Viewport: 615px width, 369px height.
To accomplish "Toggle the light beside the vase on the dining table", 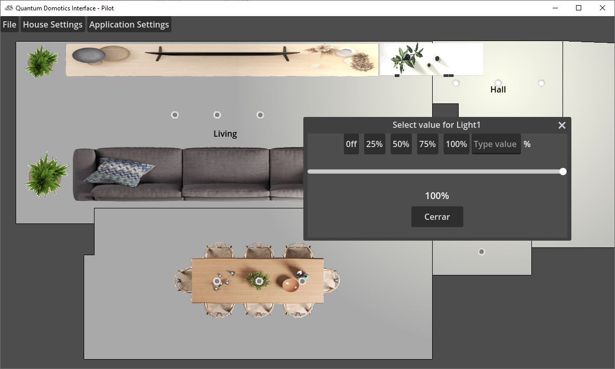I will (x=302, y=281).
